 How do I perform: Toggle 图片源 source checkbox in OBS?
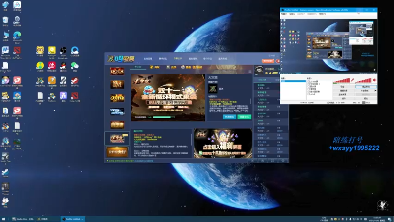[309, 87]
